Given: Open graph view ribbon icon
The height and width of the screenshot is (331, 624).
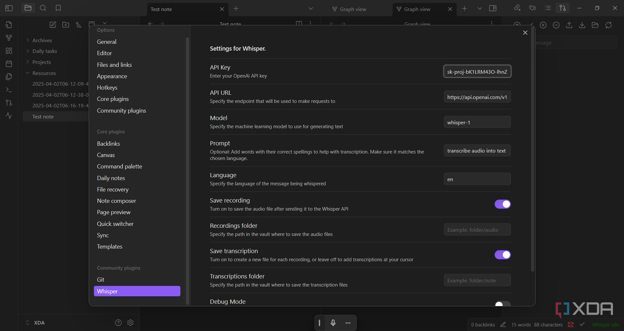Looking at the screenshot, I should (x=9, y=38).
